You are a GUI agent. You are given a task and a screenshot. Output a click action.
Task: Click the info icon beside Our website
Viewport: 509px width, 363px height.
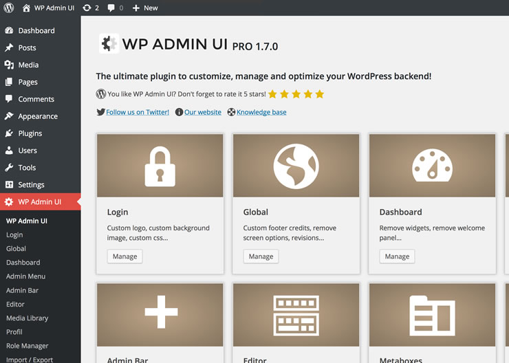[x=180, y=112]
